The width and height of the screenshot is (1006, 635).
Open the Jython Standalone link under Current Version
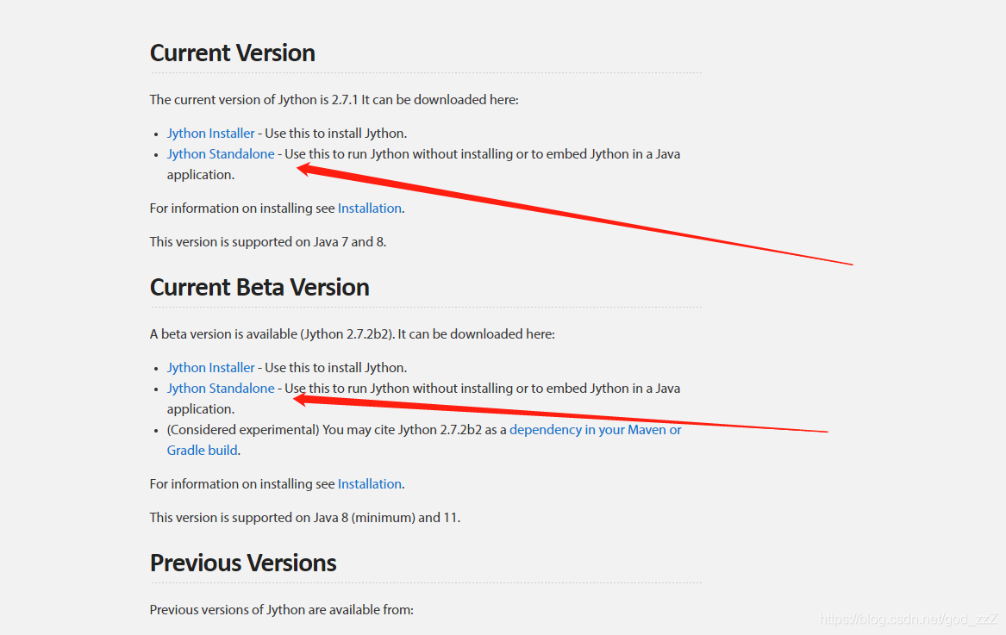pyautogui.click(x=221, y=154)
